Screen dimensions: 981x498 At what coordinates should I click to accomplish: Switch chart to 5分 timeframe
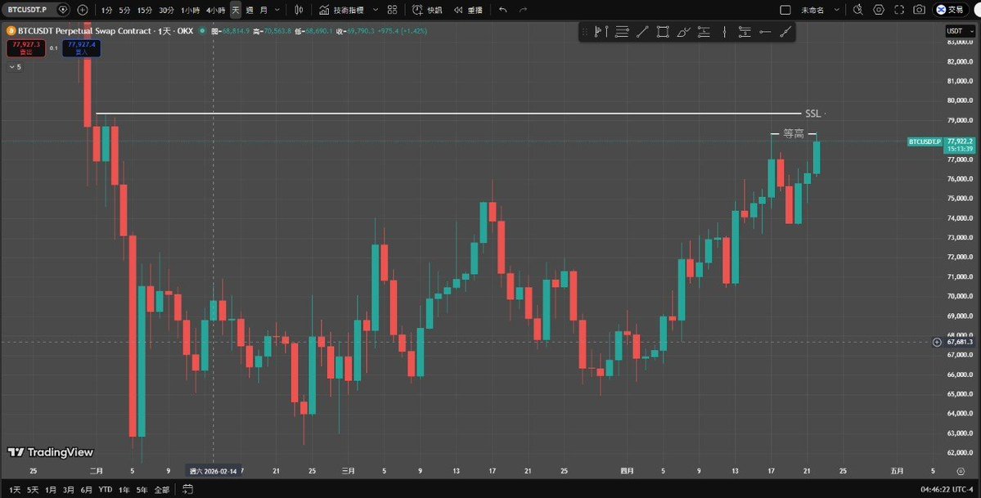tap(125, 10)
